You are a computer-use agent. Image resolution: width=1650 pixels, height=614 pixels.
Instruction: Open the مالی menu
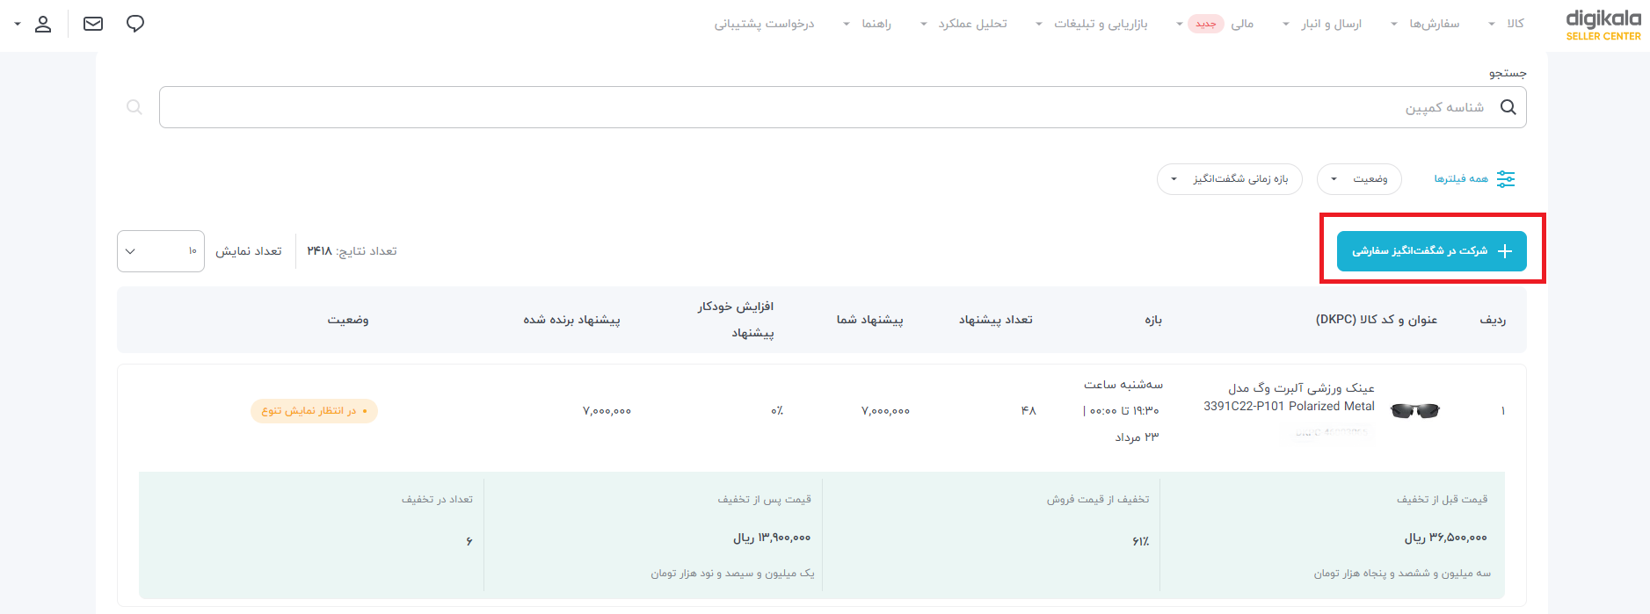[1242, 24]
